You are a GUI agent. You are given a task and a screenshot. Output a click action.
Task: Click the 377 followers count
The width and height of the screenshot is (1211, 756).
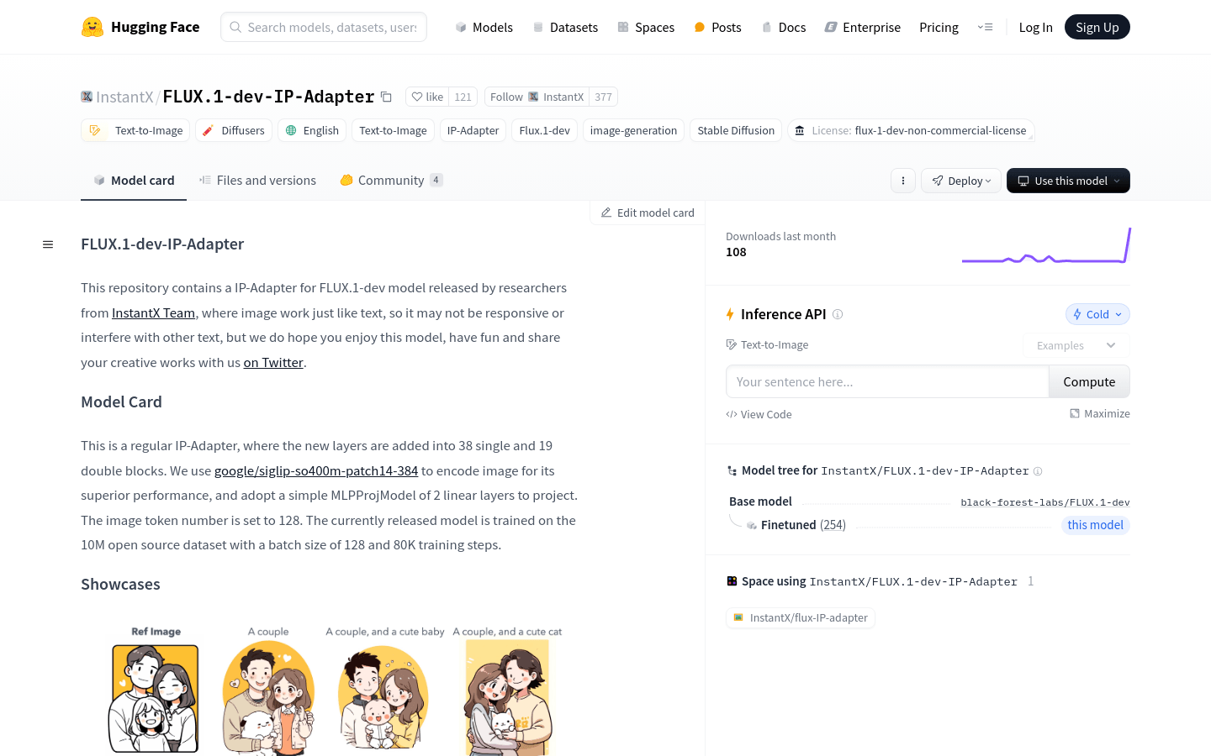tap(603, 97)
